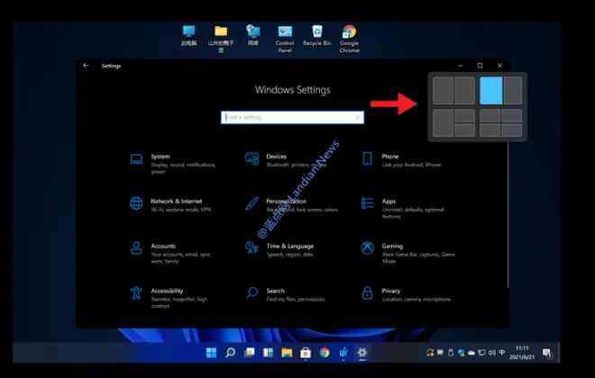Click the Settings gear taskbar icon

pyautogui.click(x=362, y=353)
